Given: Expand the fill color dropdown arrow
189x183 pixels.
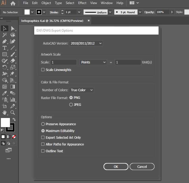Looking at the screenshot, I should (32, 12).
